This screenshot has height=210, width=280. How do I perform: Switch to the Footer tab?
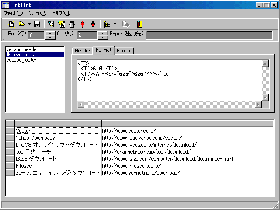pyautogui.click(x=124, y=51)
